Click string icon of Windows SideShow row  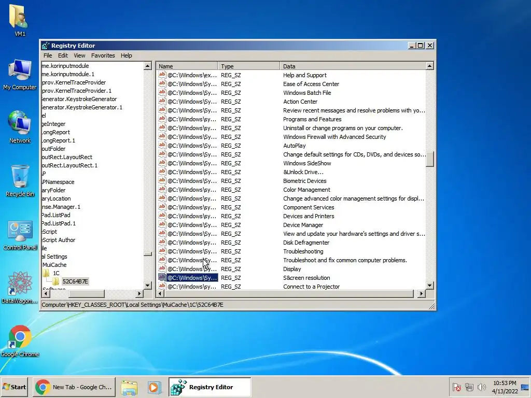coord(162,163)
